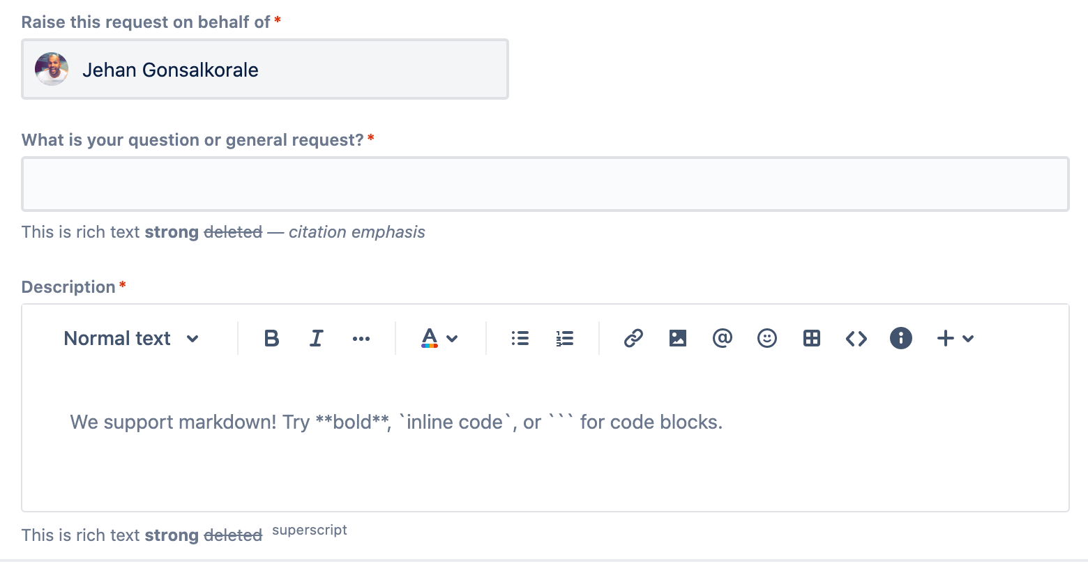Mention someone with the @ icon
Image resolution: width=1088 pixels, height=573 pixels.
pos(722,339)
